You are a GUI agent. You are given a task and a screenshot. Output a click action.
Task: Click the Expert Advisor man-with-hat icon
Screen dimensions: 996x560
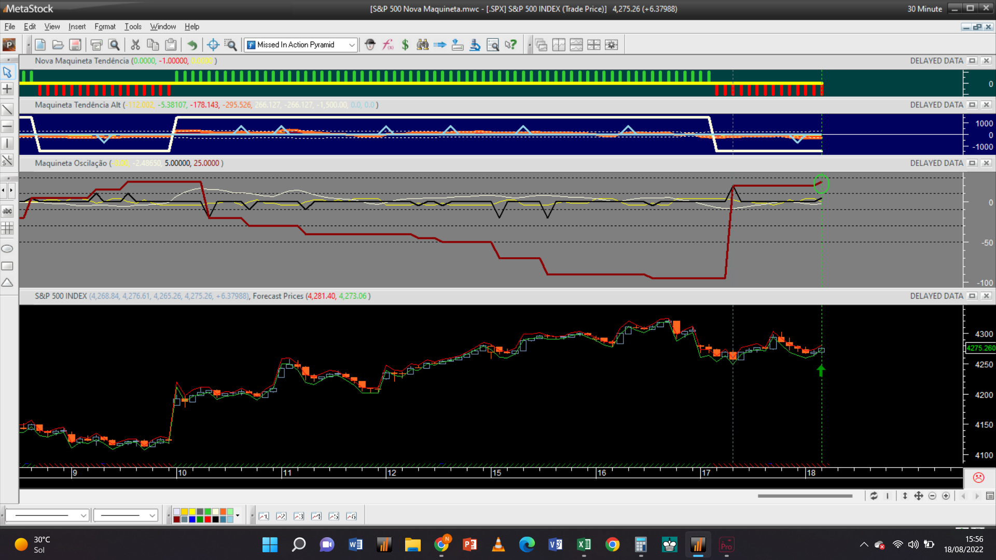[370, 45]
